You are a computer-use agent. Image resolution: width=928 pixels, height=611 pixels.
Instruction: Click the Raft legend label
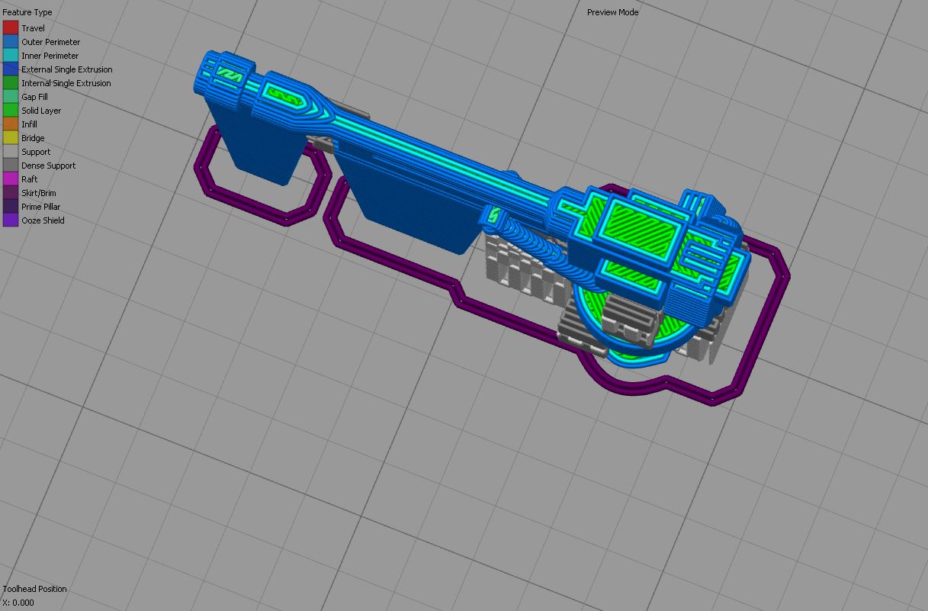point(29,179)
